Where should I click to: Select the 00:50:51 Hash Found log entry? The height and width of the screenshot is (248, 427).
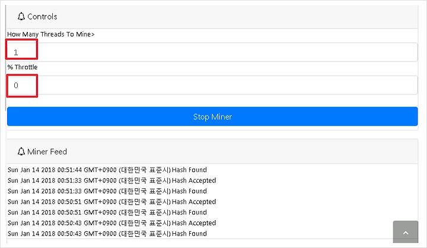(107, 212)
